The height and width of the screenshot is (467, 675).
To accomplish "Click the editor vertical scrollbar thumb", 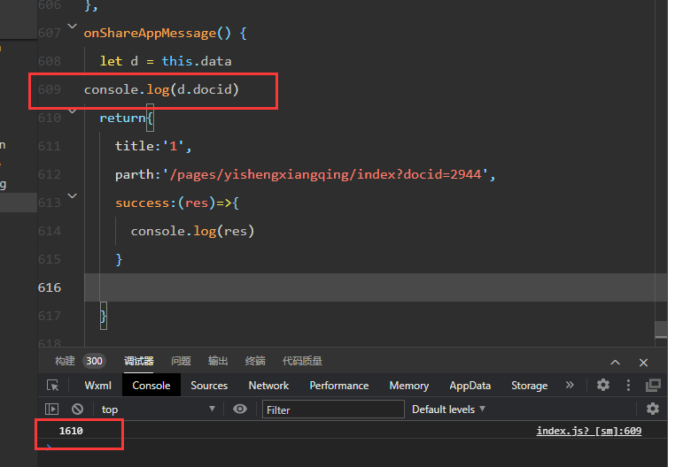I will [661, 330].
